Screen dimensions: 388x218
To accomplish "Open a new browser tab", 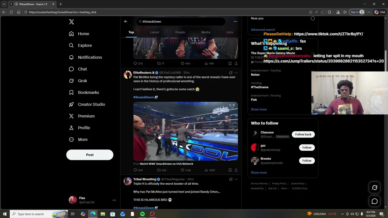I will tap(61, 4).
